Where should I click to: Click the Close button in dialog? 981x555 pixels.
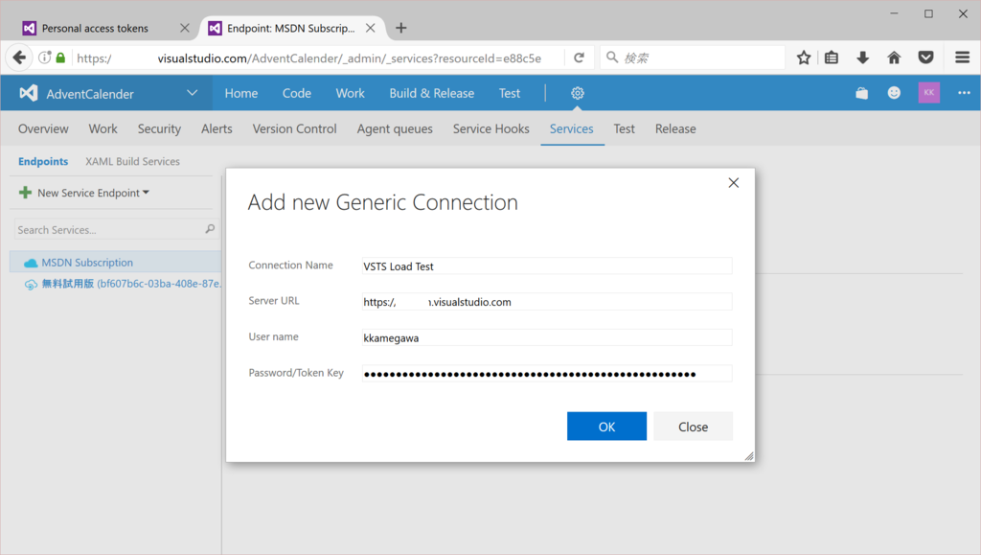click(693, 427)
